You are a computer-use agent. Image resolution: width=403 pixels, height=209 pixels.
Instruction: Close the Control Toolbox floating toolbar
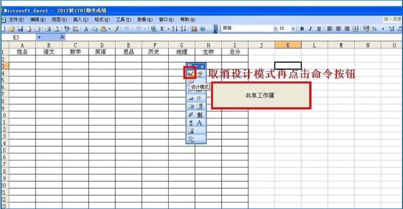pyautogui.click(x=202, y=67)
